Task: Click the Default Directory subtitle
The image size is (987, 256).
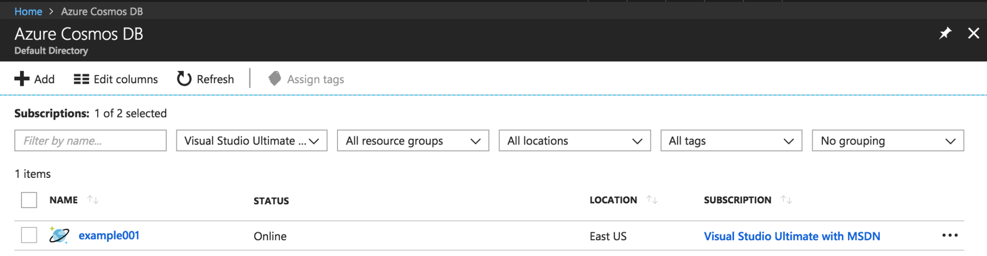Action: click(51, 51)
